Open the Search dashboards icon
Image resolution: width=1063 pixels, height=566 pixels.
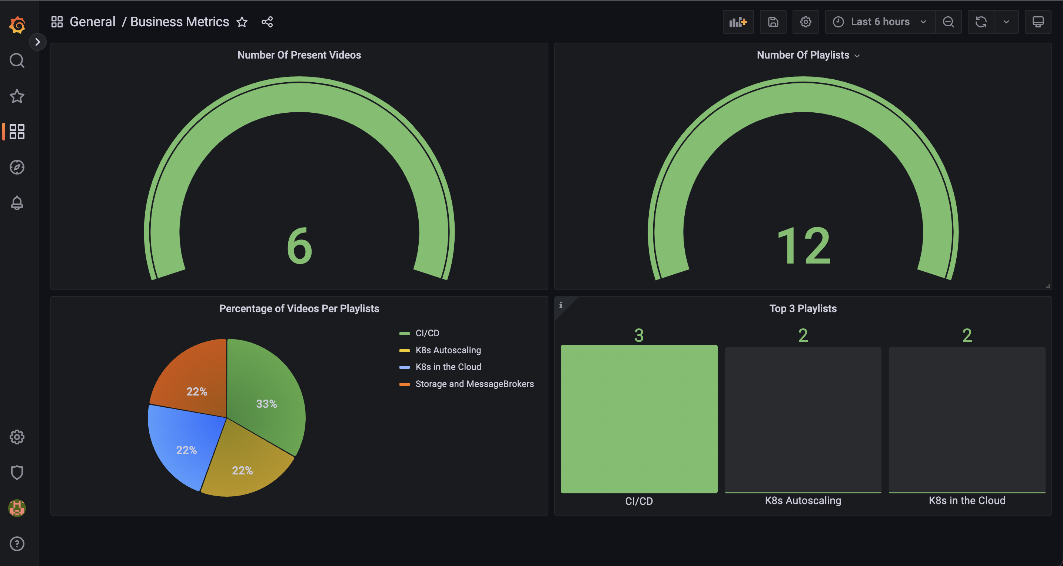tap(17, 60)
